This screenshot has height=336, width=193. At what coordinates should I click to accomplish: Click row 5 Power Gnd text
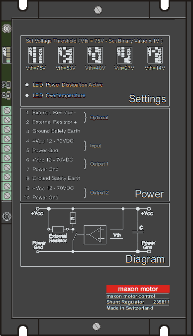(45, 151)
